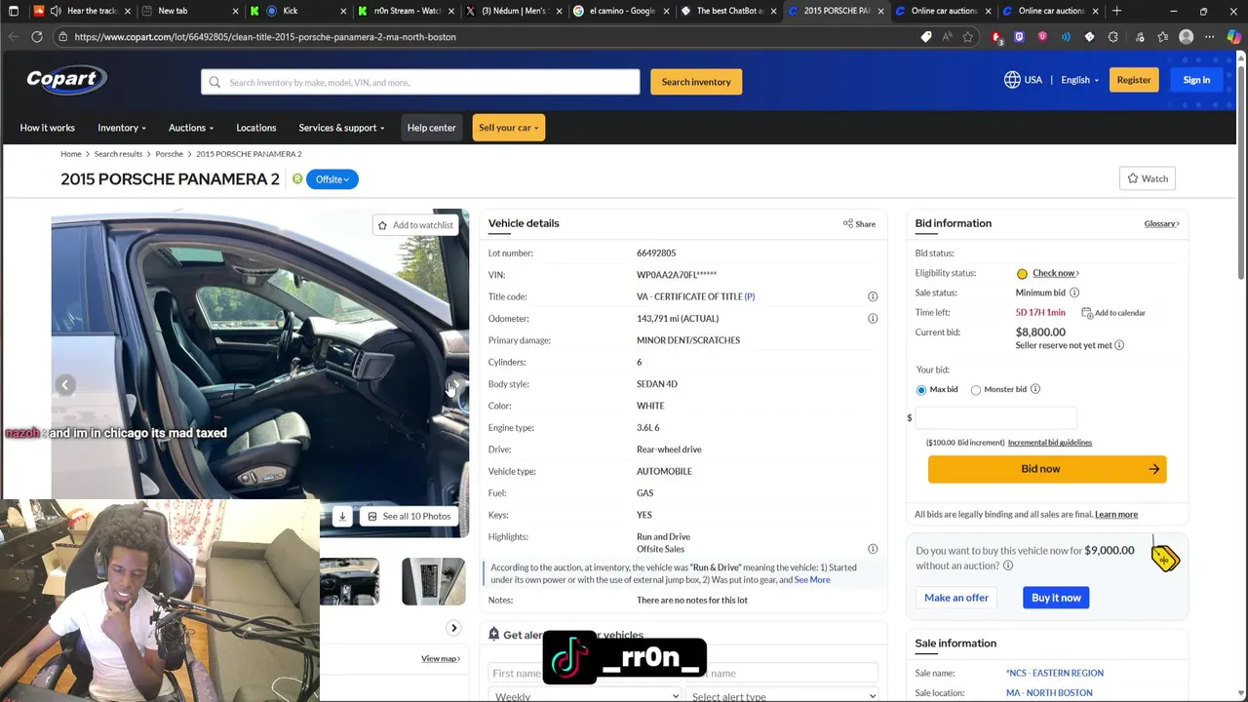Open the View map link

(440, 659)
